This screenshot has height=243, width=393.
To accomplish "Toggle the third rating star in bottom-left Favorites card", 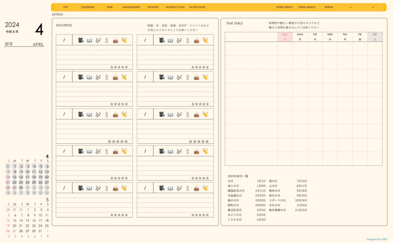I will point(119,215).
